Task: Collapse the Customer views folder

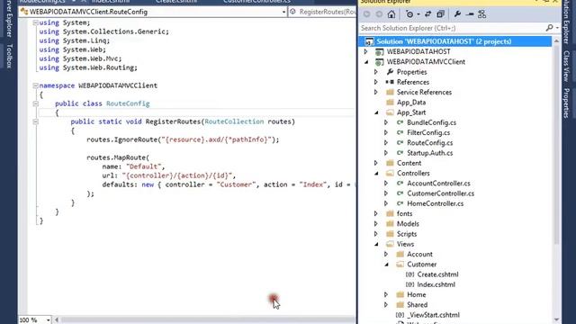Action: (386, 265)
